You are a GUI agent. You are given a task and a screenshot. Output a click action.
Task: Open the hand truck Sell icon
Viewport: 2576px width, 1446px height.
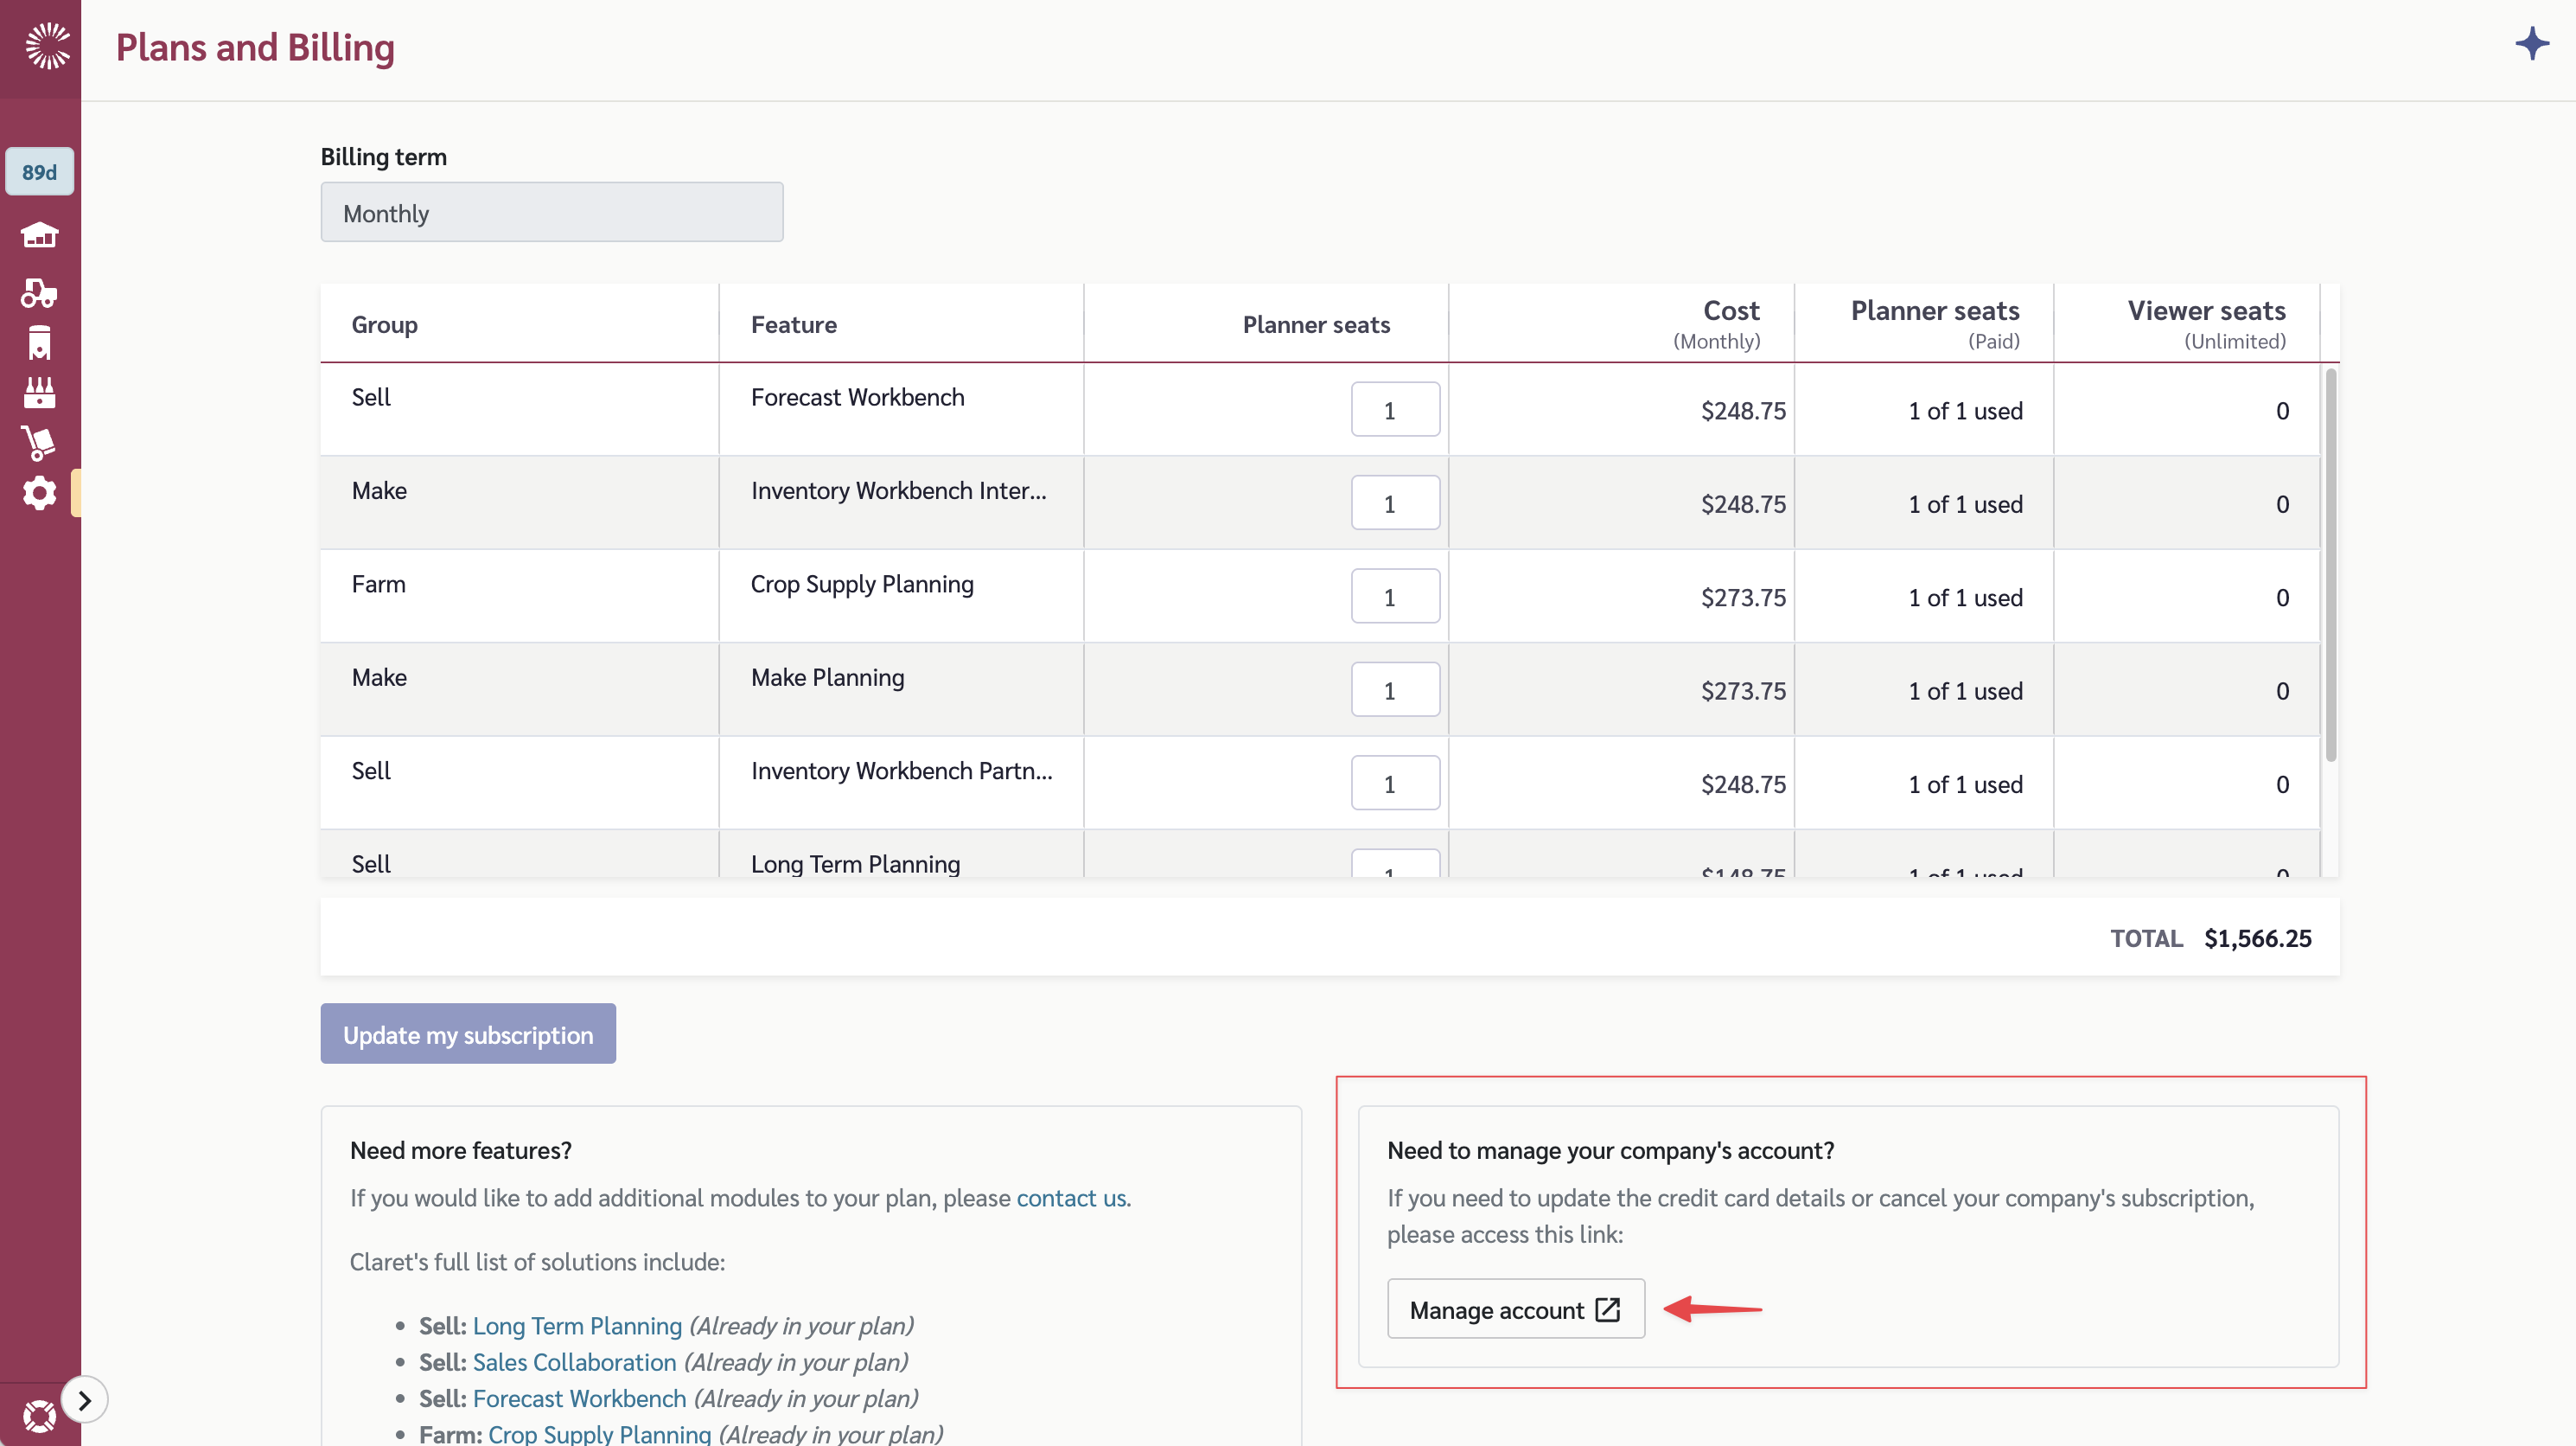39,442
